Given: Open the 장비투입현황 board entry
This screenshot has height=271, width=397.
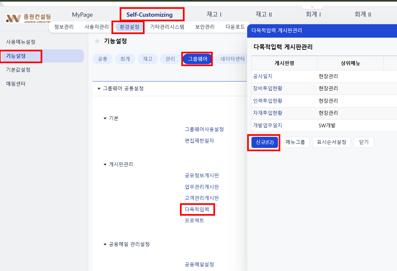Looking at the screenshot, I should point(268,88).
